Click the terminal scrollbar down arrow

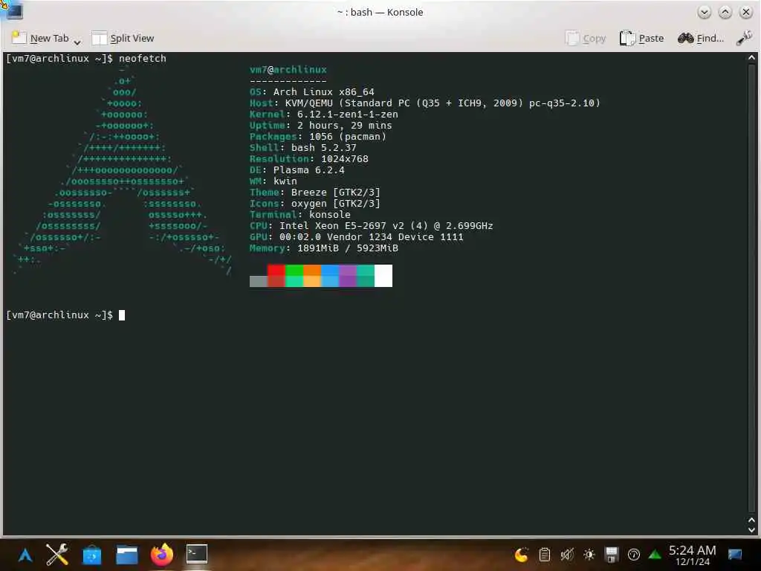pyautogui.click(x=752, y=530)
